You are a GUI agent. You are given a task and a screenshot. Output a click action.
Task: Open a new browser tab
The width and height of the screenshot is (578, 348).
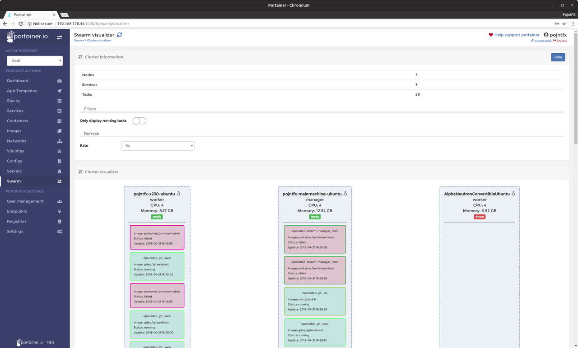pos(65,15)
